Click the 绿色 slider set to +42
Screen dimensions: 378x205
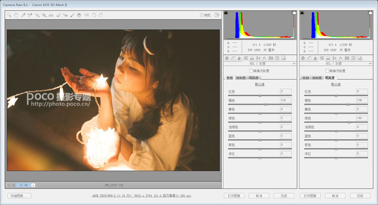(x=349, y=122)
